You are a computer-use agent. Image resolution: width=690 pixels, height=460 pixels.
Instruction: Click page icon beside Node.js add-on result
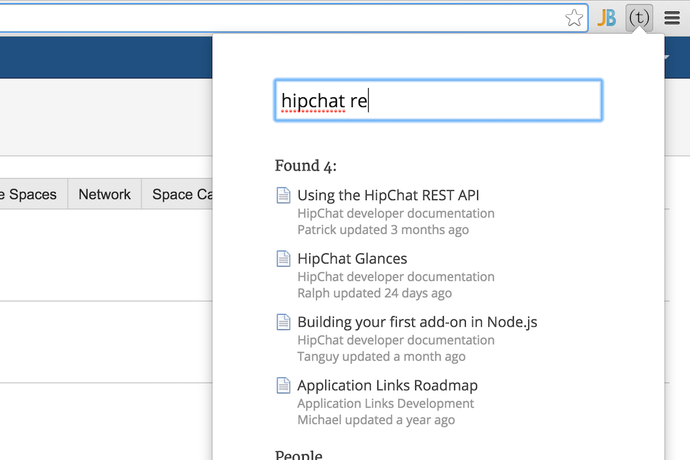pyautogui.click(x=283, y=322)
